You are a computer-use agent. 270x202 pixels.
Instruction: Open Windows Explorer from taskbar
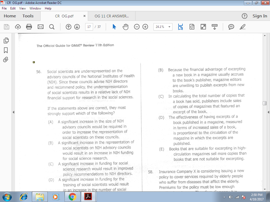(x=40, y=197)
